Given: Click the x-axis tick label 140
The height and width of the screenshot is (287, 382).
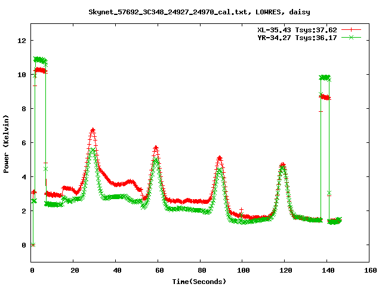Looking at the screenshot, I should coord(328,270).
